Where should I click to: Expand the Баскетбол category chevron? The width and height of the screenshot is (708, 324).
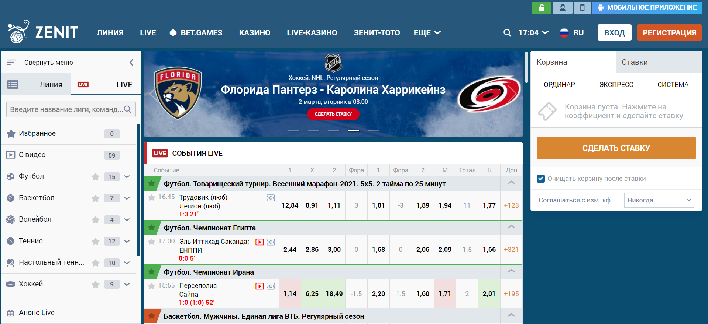tap(127, 198)
